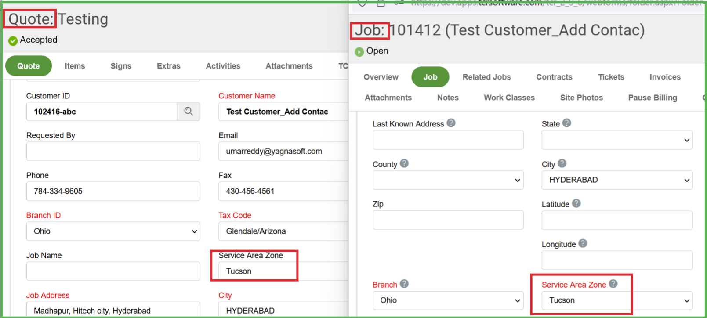Expand the empty County dropdown
The height and width of the screenshot is (318, 707).
click(448, 180)
